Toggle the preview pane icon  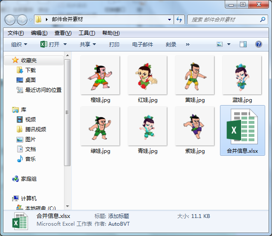tap(243, 44)
